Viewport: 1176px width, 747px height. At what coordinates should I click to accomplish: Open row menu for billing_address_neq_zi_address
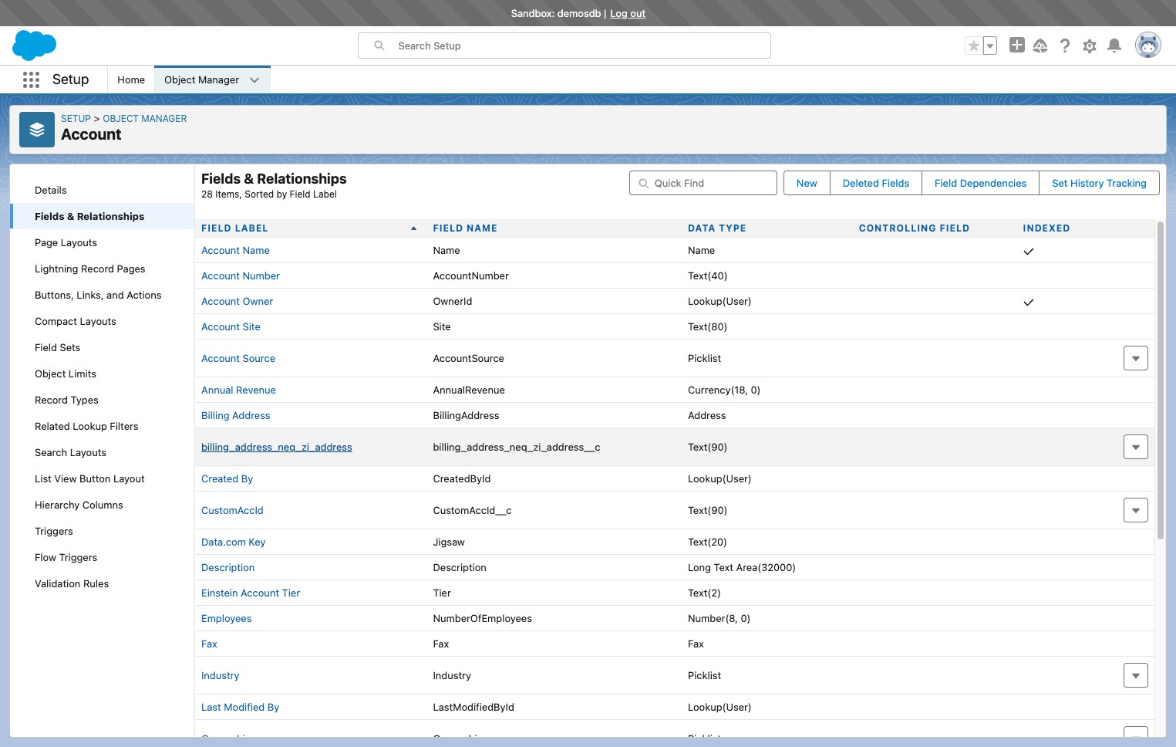click(x=1136, y=447)
